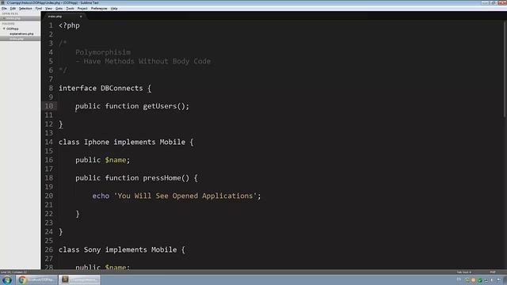
Task: Click the orange tray icon
Action: [474, 280]
